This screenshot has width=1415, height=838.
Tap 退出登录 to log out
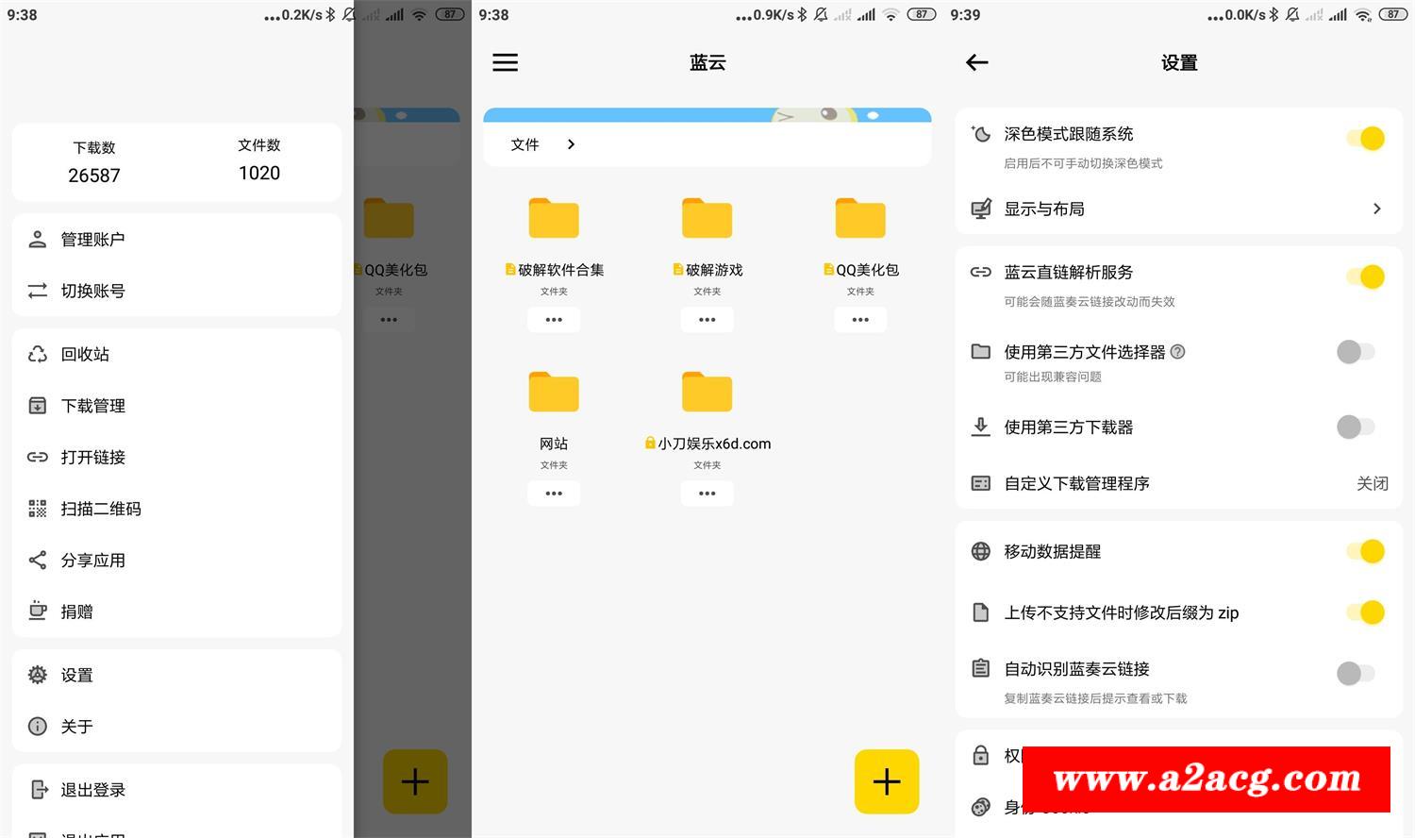93,790
